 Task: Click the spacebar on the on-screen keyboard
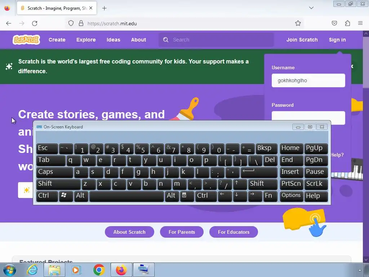pyautogui.click(x=126, y=196)
